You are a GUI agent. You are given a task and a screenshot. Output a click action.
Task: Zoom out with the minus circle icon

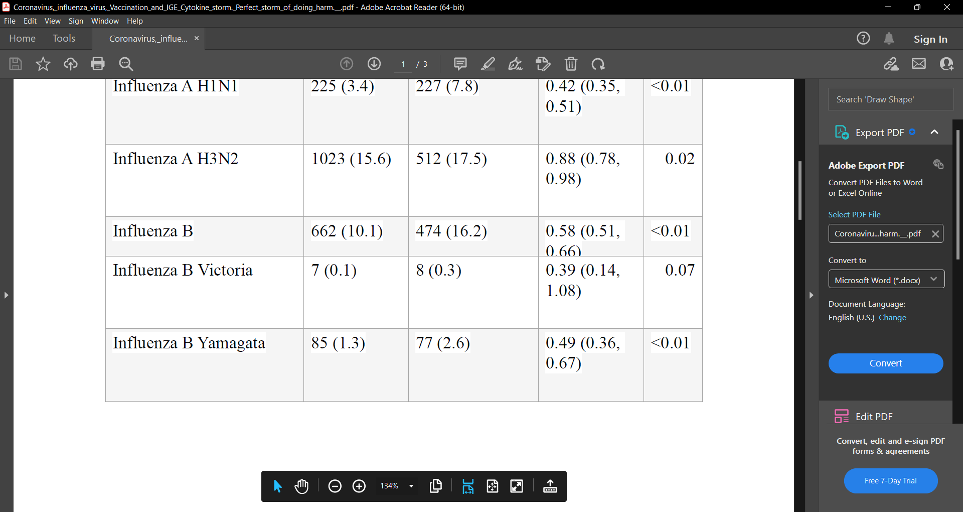point(335,486)
